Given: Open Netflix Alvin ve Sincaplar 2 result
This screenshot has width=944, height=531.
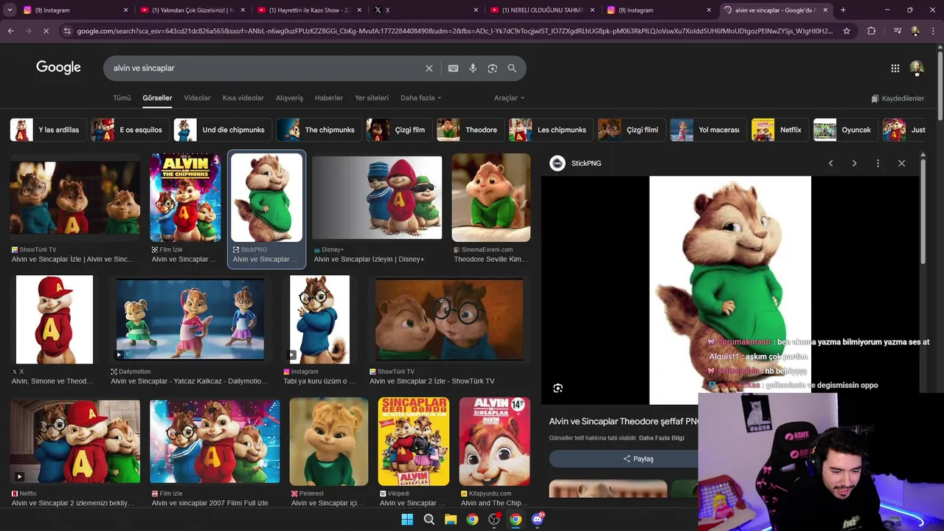Looking at the screenshot, I should pos(74,441).
